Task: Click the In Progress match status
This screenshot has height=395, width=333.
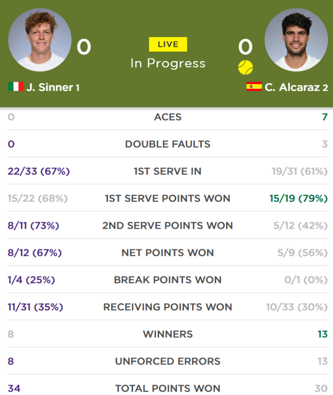Action: [168, 63]
